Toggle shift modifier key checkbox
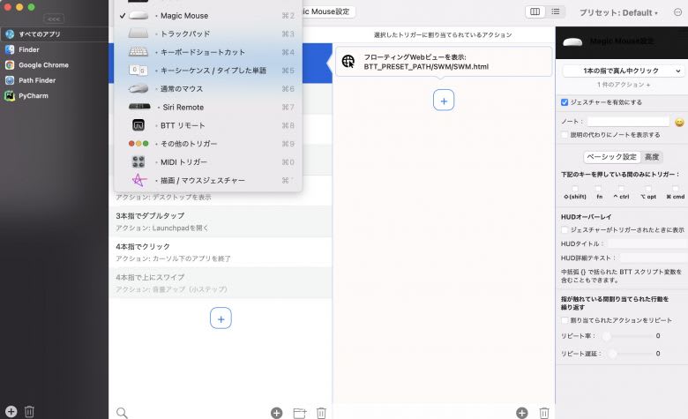The image size is (688, 419). tap(575, 189)
